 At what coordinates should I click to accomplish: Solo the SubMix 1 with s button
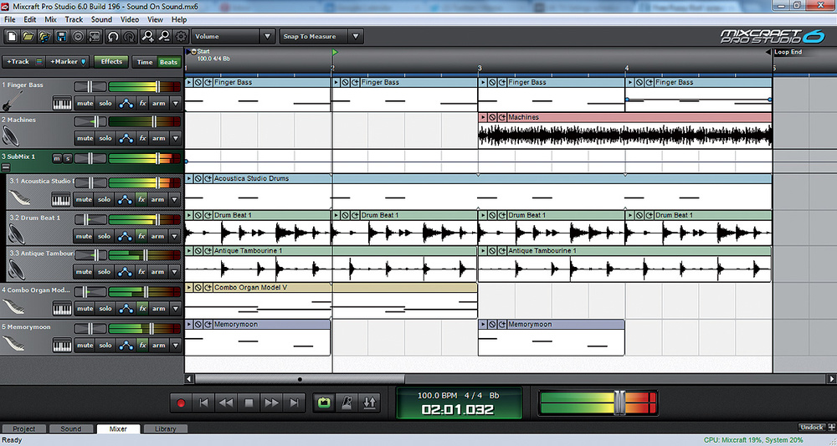click(68, 158)
